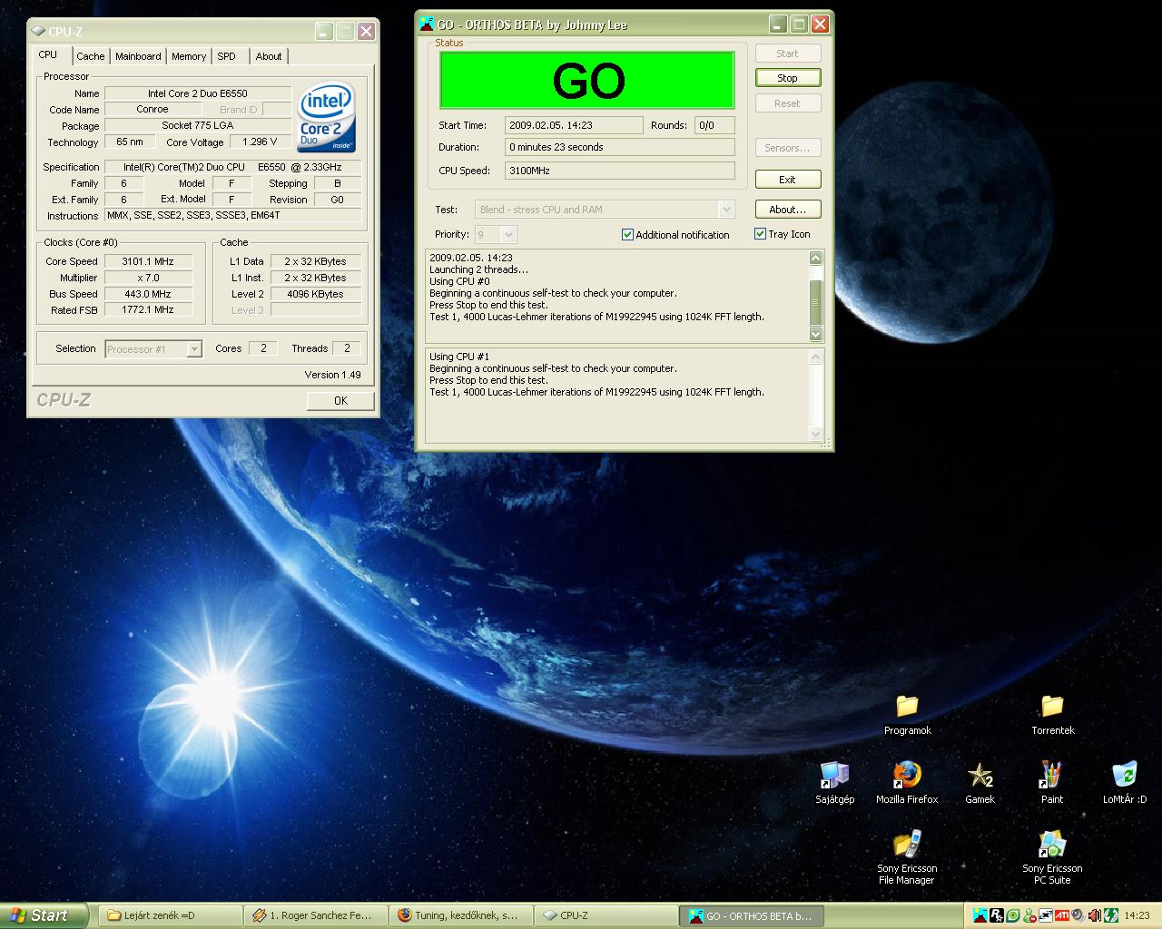Open the ATI tray icon
The width and height of the screenshot is (1162, 929).
tap(1062, 915)
